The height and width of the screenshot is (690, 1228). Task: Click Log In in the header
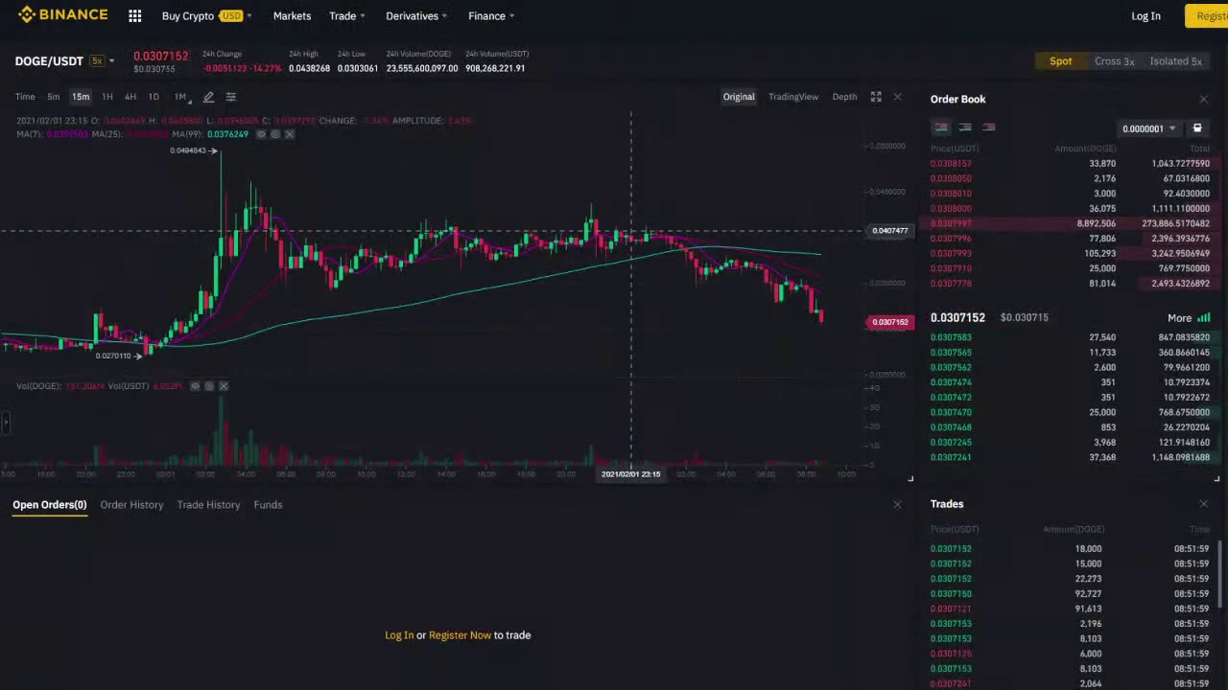1145,16
